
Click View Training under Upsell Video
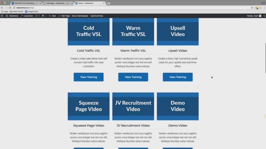tap(178, 77)
